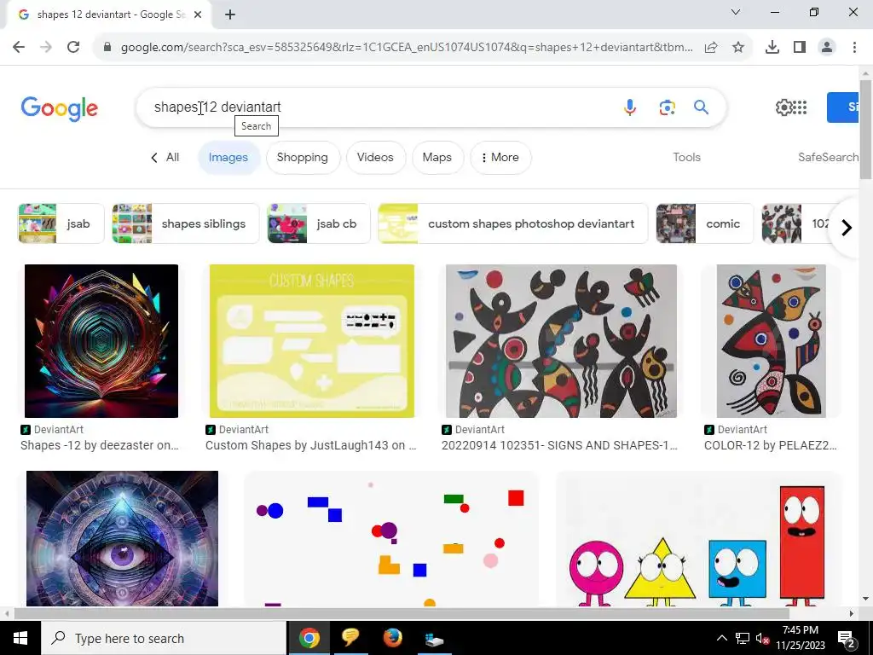Open Shapes -12 by deezaster thumbnail
Viewport: 873px width, 655px height.
point(101,341)
